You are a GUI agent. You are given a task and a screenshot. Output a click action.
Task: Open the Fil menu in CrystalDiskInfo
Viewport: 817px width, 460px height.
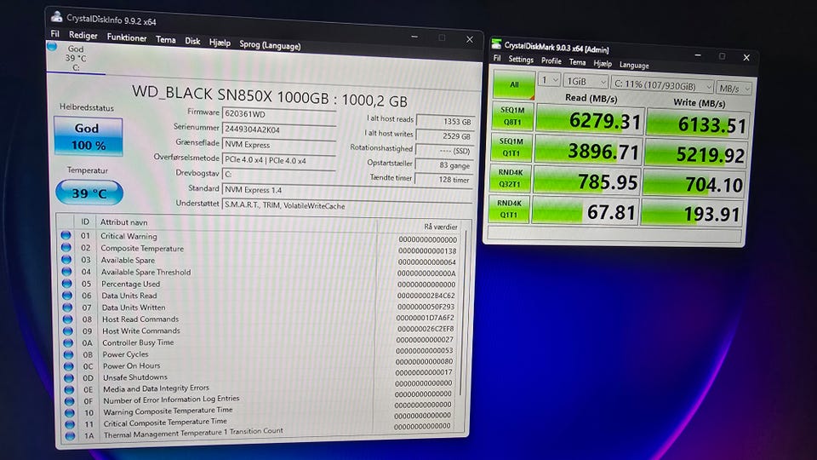[54, 34]
